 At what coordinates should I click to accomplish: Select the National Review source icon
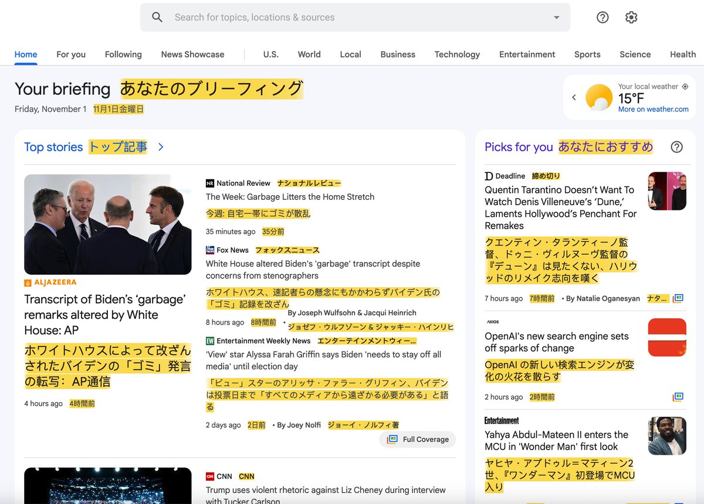click(x=210, y=183)
